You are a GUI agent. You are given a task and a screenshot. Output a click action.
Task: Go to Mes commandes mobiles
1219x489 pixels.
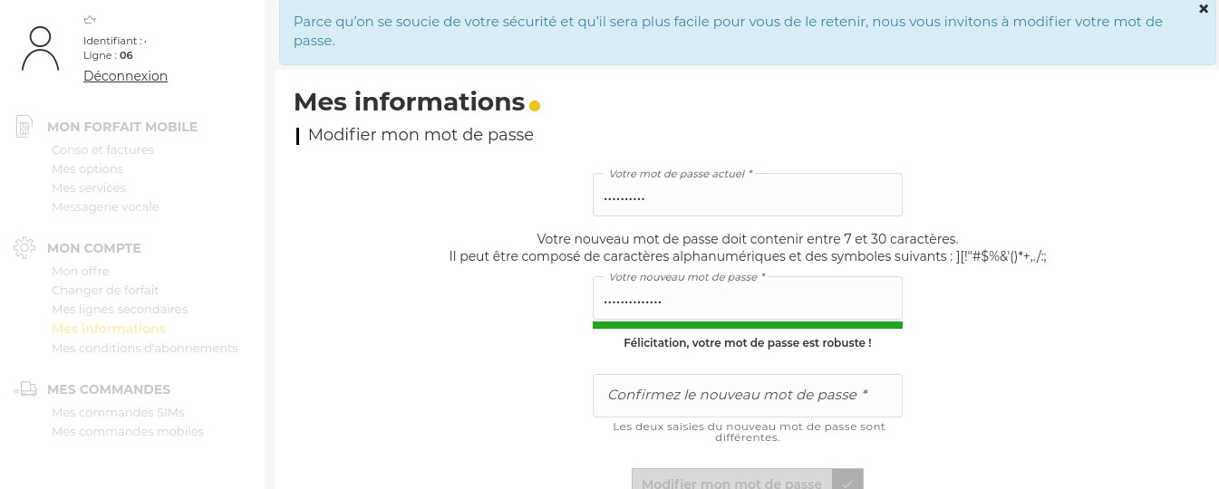(x=128, y=432)
